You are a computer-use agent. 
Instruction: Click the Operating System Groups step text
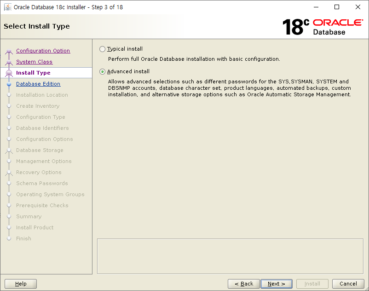[x=50, y=194]
